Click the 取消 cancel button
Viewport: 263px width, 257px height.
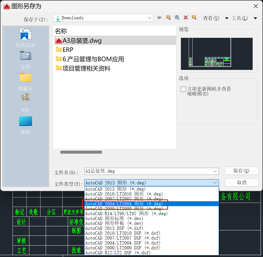pyautogui.click(x=242, y=182)
